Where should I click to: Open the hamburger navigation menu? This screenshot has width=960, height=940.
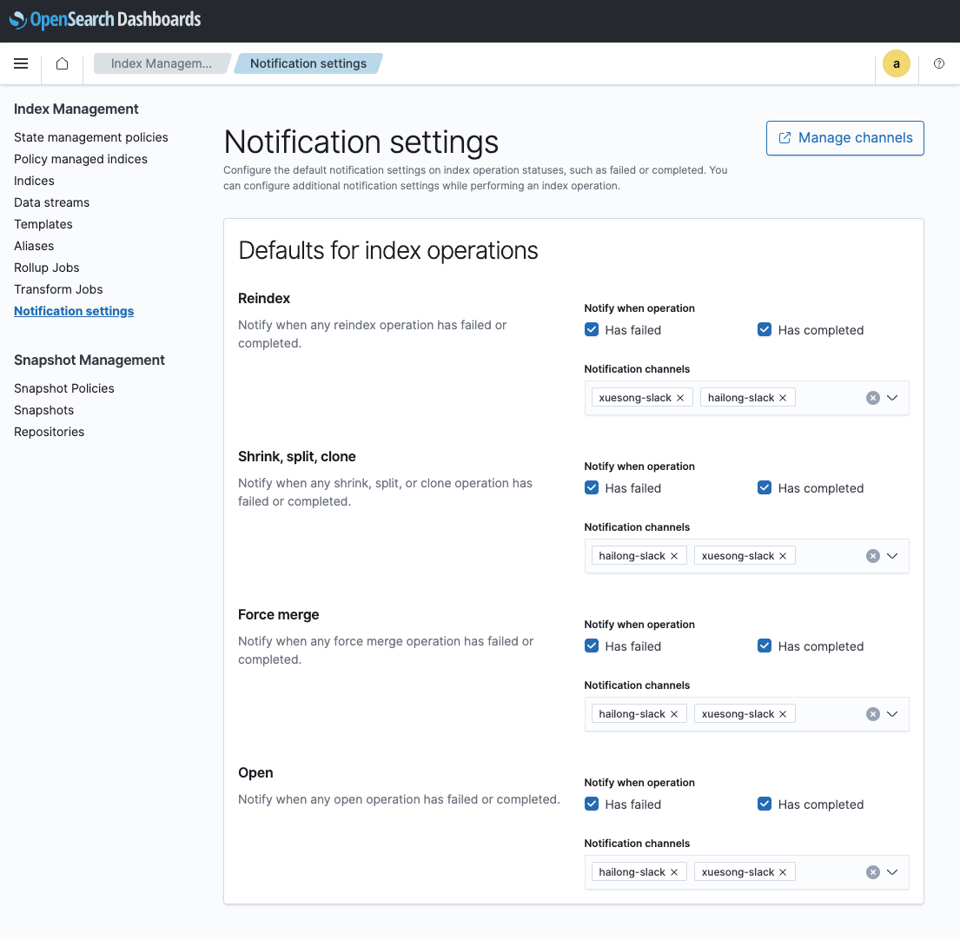22,63
